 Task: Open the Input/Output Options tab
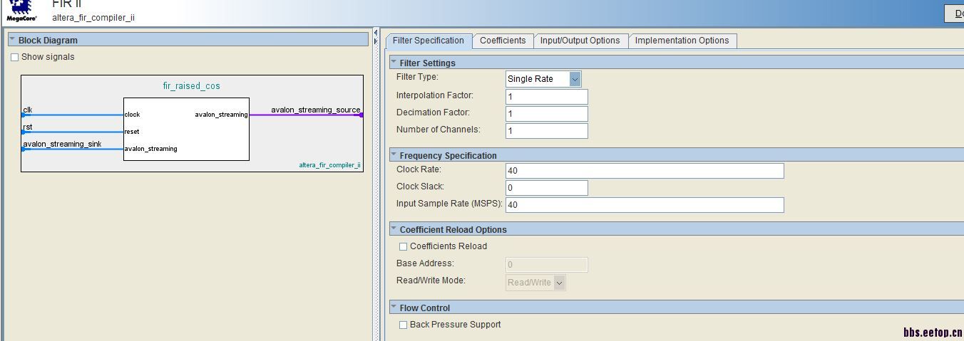[580, 41]
